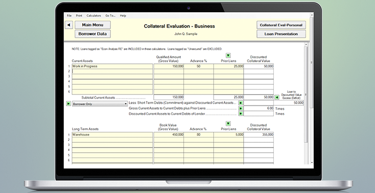Click the 6.00 Times ratio value

(259, 108)
